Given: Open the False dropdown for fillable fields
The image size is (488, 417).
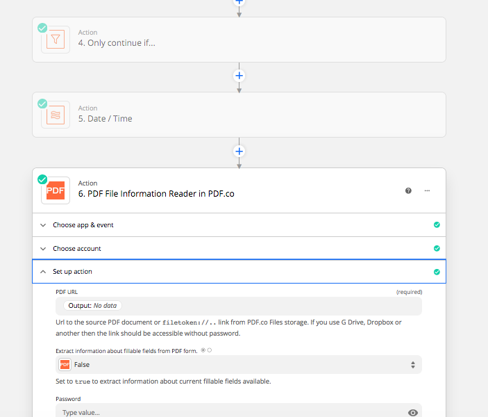Looking at the screenshot, I should (x=239, y=365).
